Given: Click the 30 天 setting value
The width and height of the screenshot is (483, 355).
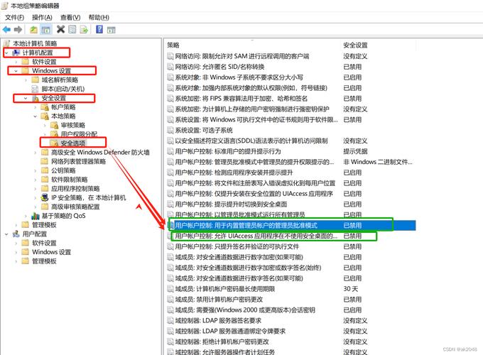Looking at the screenshot, I should [x=351, y=289].
